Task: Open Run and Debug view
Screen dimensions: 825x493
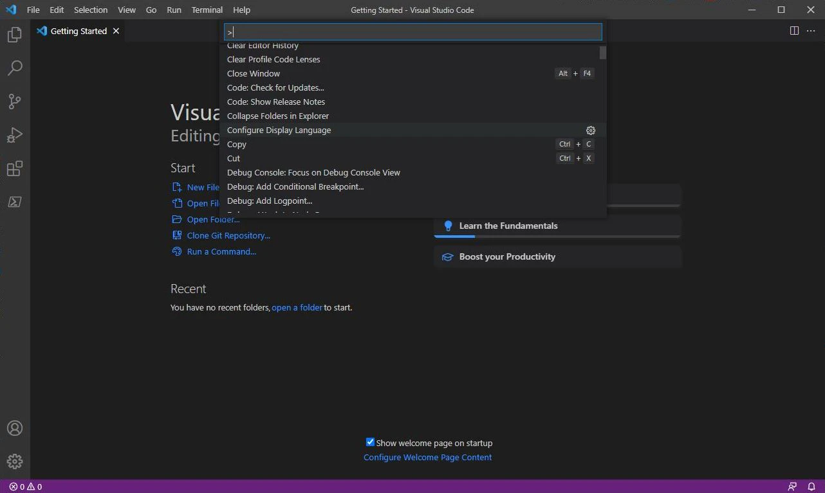Action: (x=15, y=135)
